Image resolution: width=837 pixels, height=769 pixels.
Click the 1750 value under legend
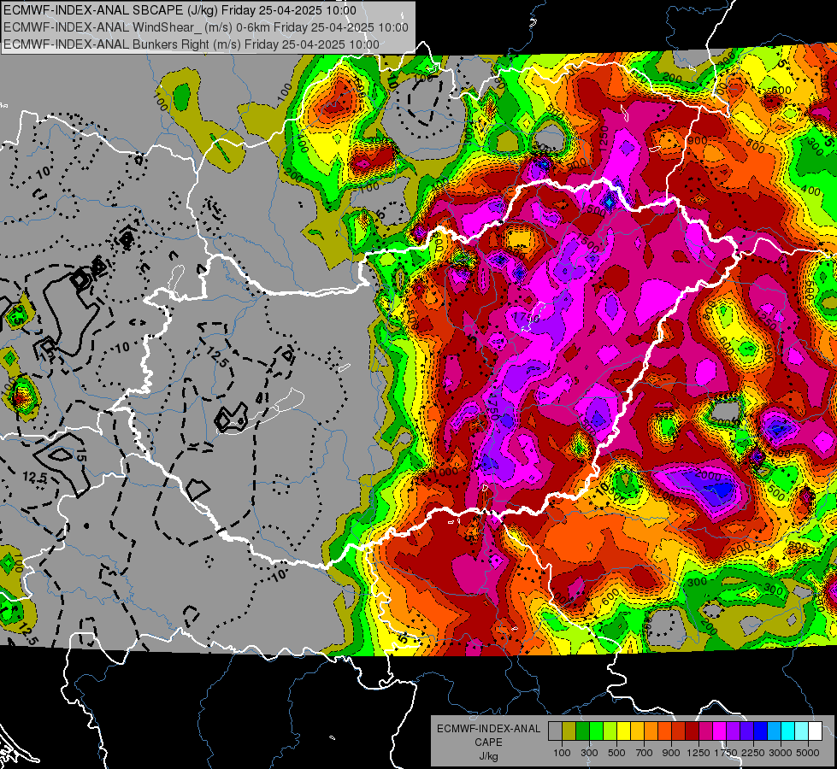[726, 753]
